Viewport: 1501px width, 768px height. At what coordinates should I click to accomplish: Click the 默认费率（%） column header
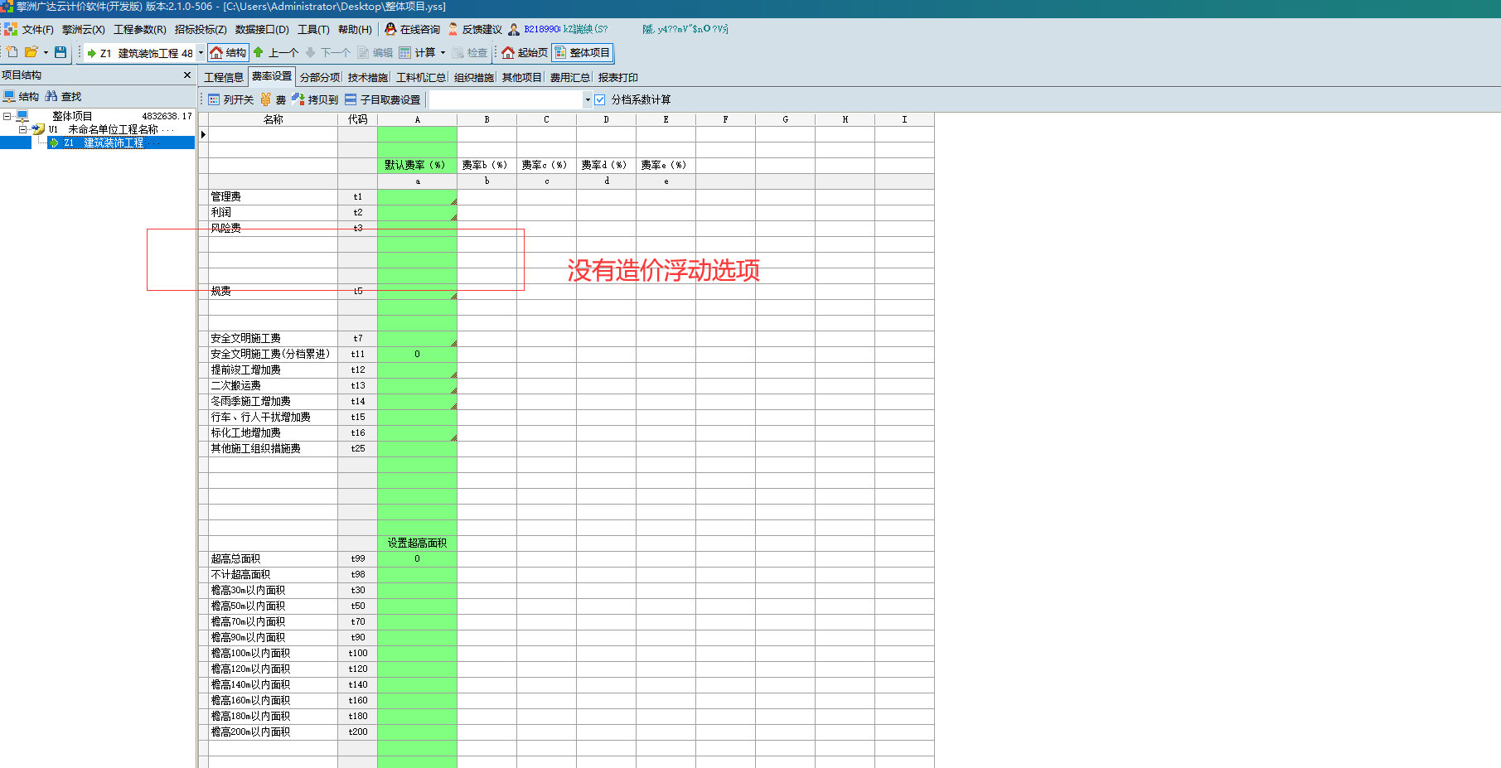coord(417,166)
